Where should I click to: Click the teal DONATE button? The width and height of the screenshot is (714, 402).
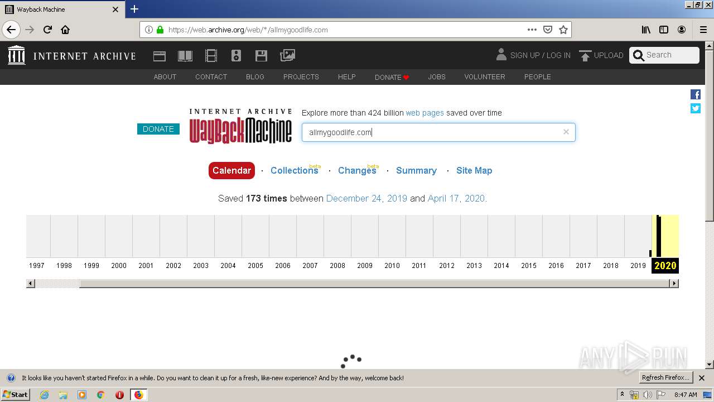pyautogui.click(x=158, y=129)
